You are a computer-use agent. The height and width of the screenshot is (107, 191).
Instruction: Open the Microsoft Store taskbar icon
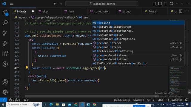pos(64,104)
